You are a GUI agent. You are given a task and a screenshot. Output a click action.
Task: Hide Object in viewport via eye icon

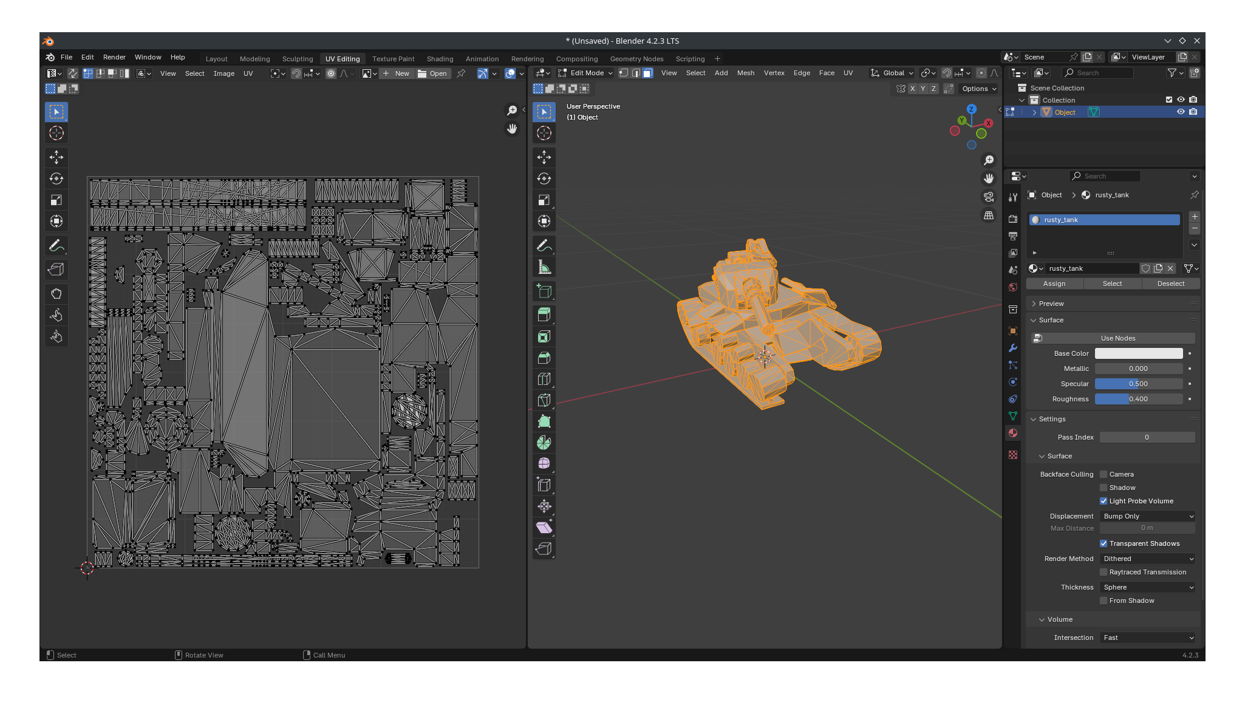1181,112
